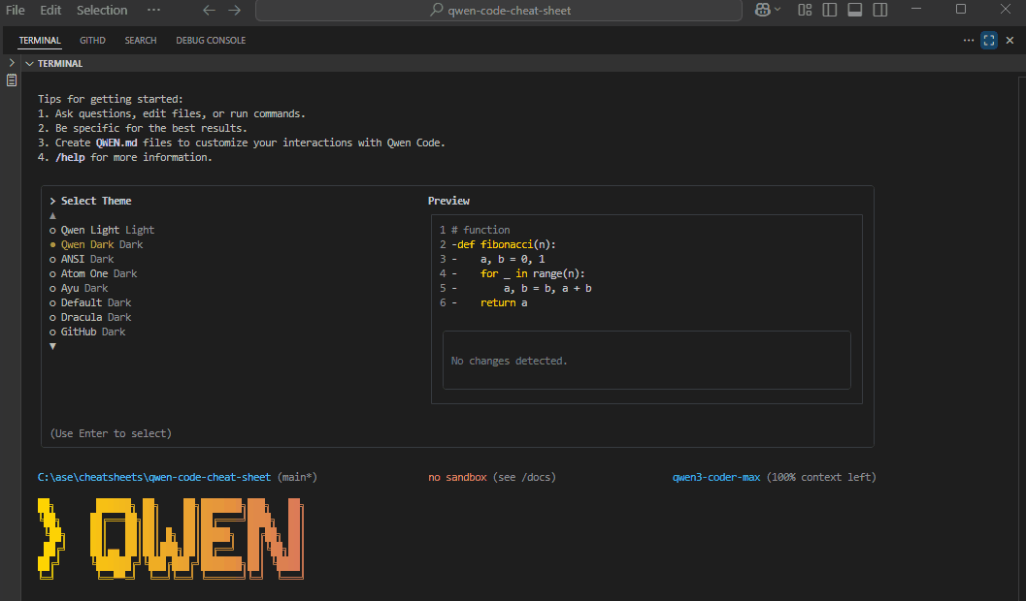Switch to the DEBUG CONSOLE tab
This screenshot has height=601, width=1026.
211,41
